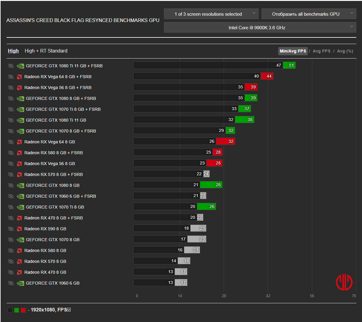Click GEFORCE GTX 1080 Ti 11 GB + FSRB label

click(64, 66)
